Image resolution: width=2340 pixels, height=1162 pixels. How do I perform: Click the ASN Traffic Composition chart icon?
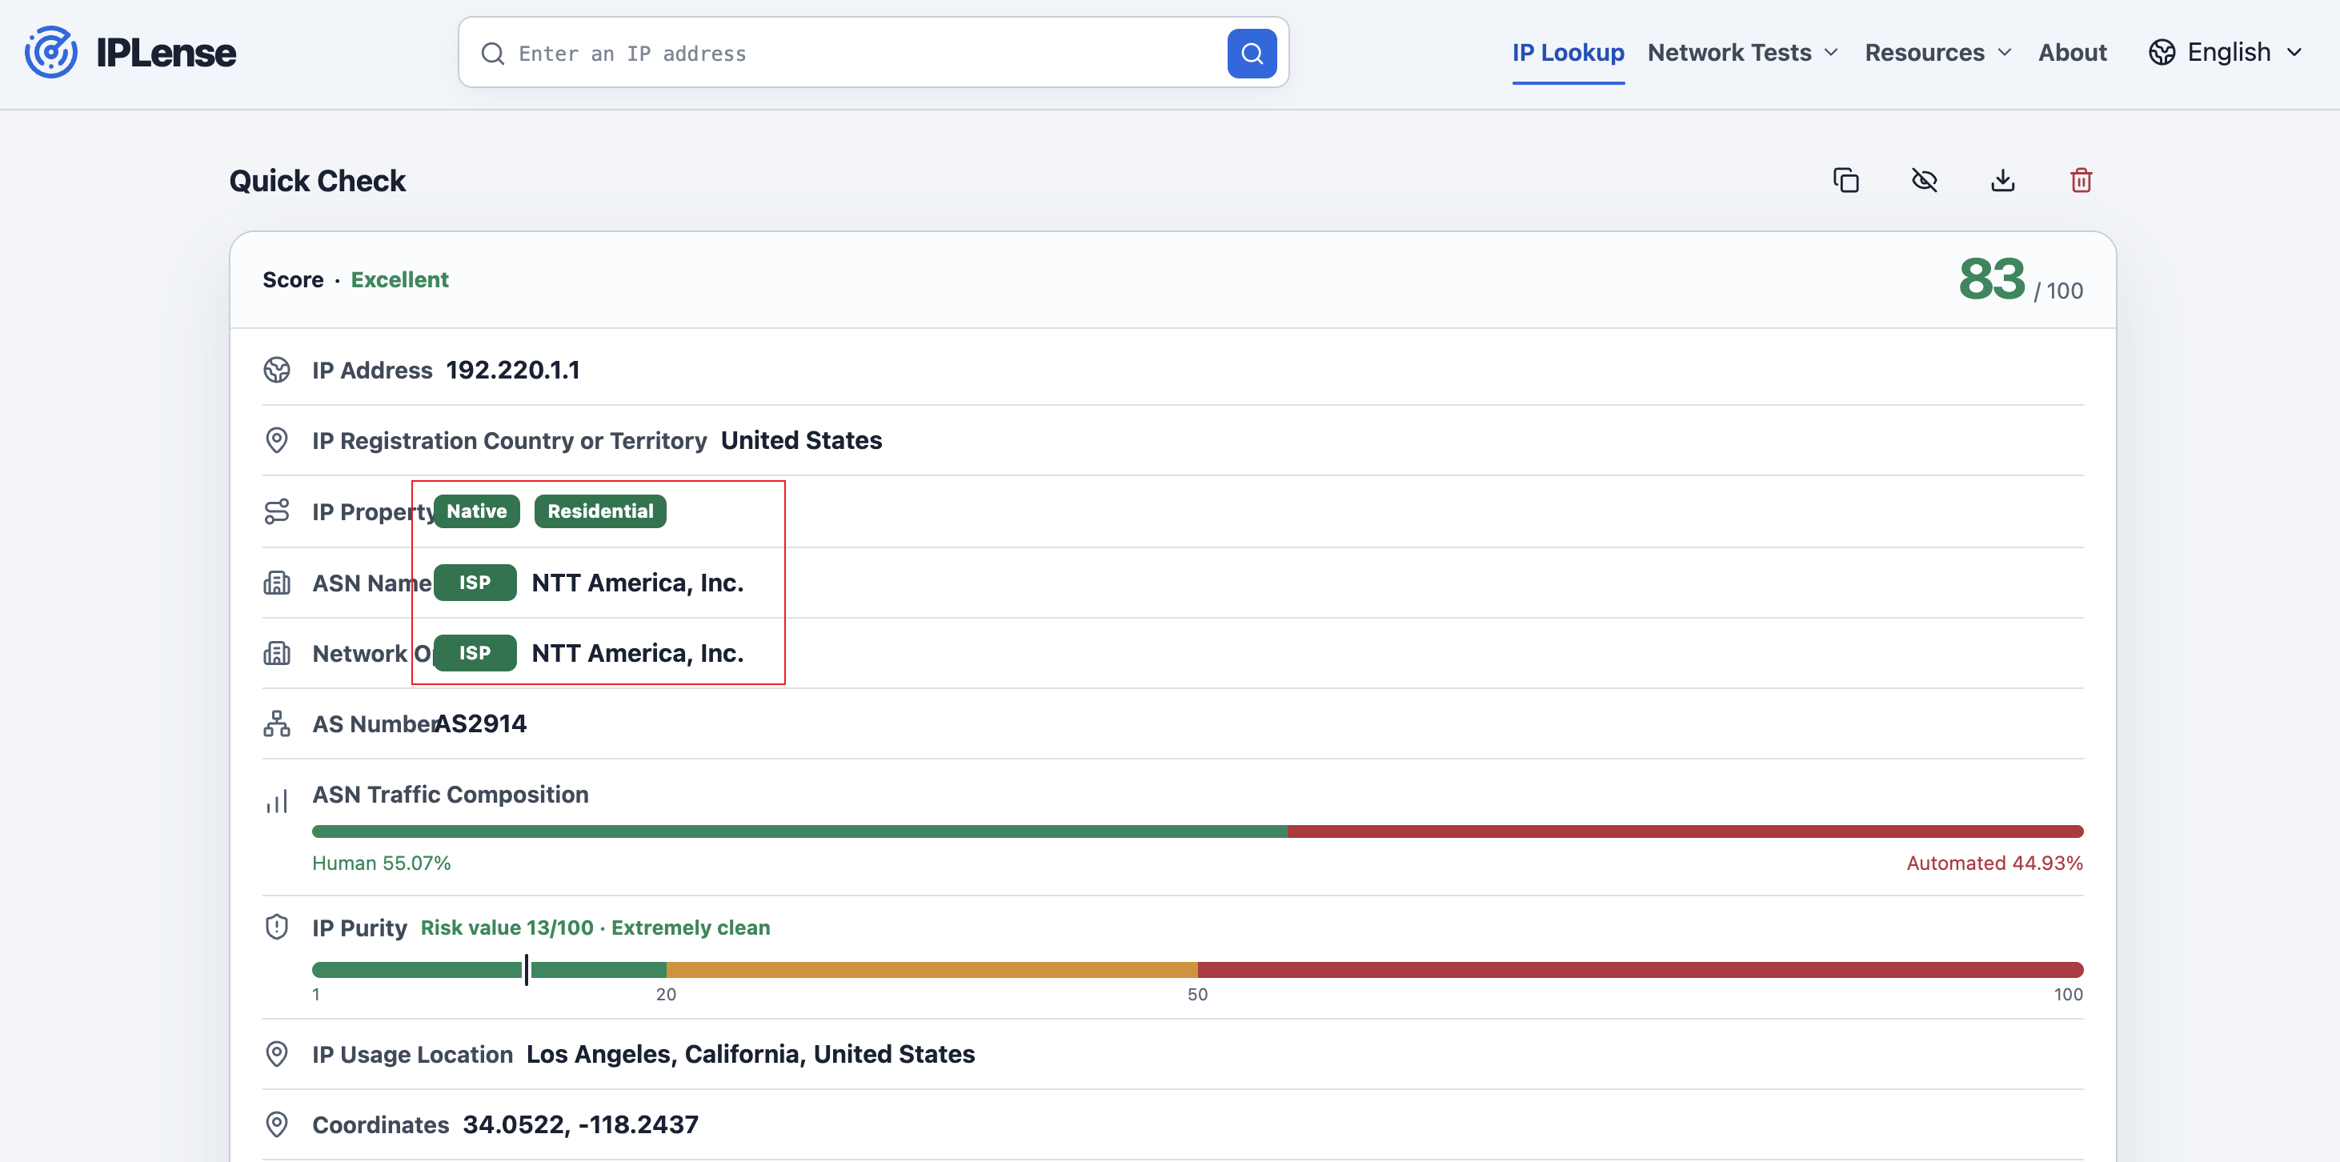277,800
